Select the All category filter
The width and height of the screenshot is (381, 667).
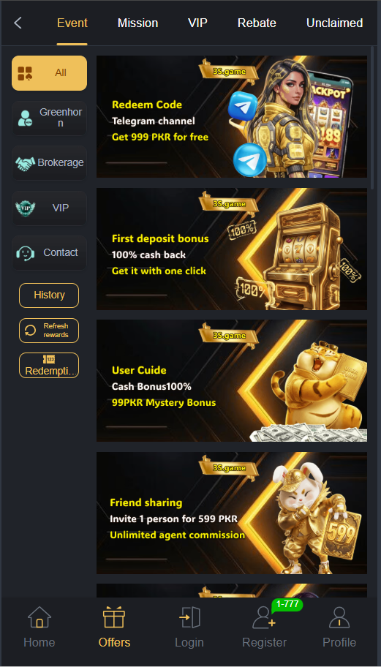49,73
